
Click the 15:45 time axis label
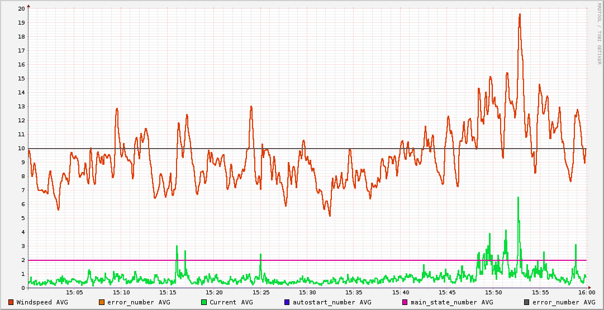[447, 293]
